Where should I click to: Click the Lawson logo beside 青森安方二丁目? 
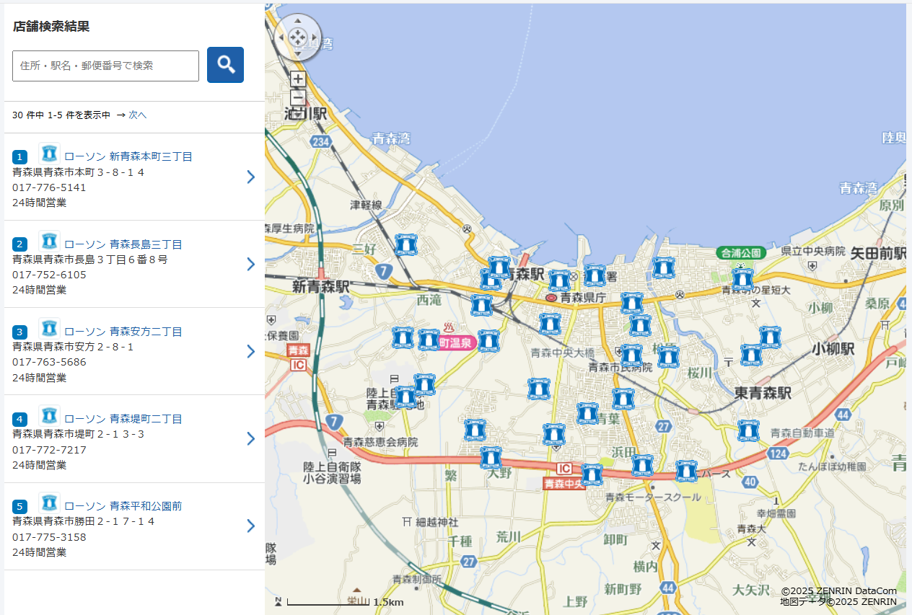point(49,328)
